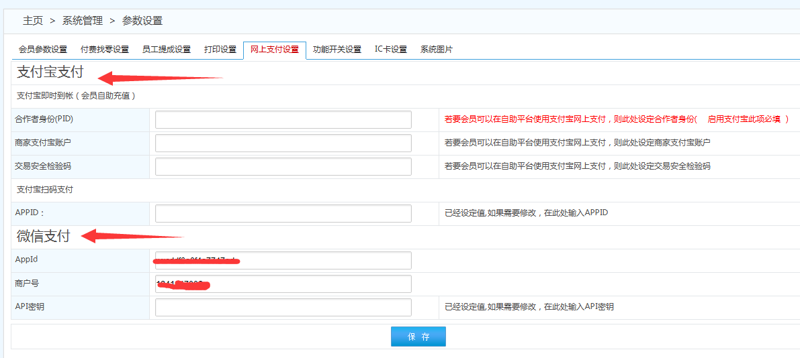Viewport: 800px width, 358px height.
Task: Click the Alipay APPID input field
Action: point(283,213)
